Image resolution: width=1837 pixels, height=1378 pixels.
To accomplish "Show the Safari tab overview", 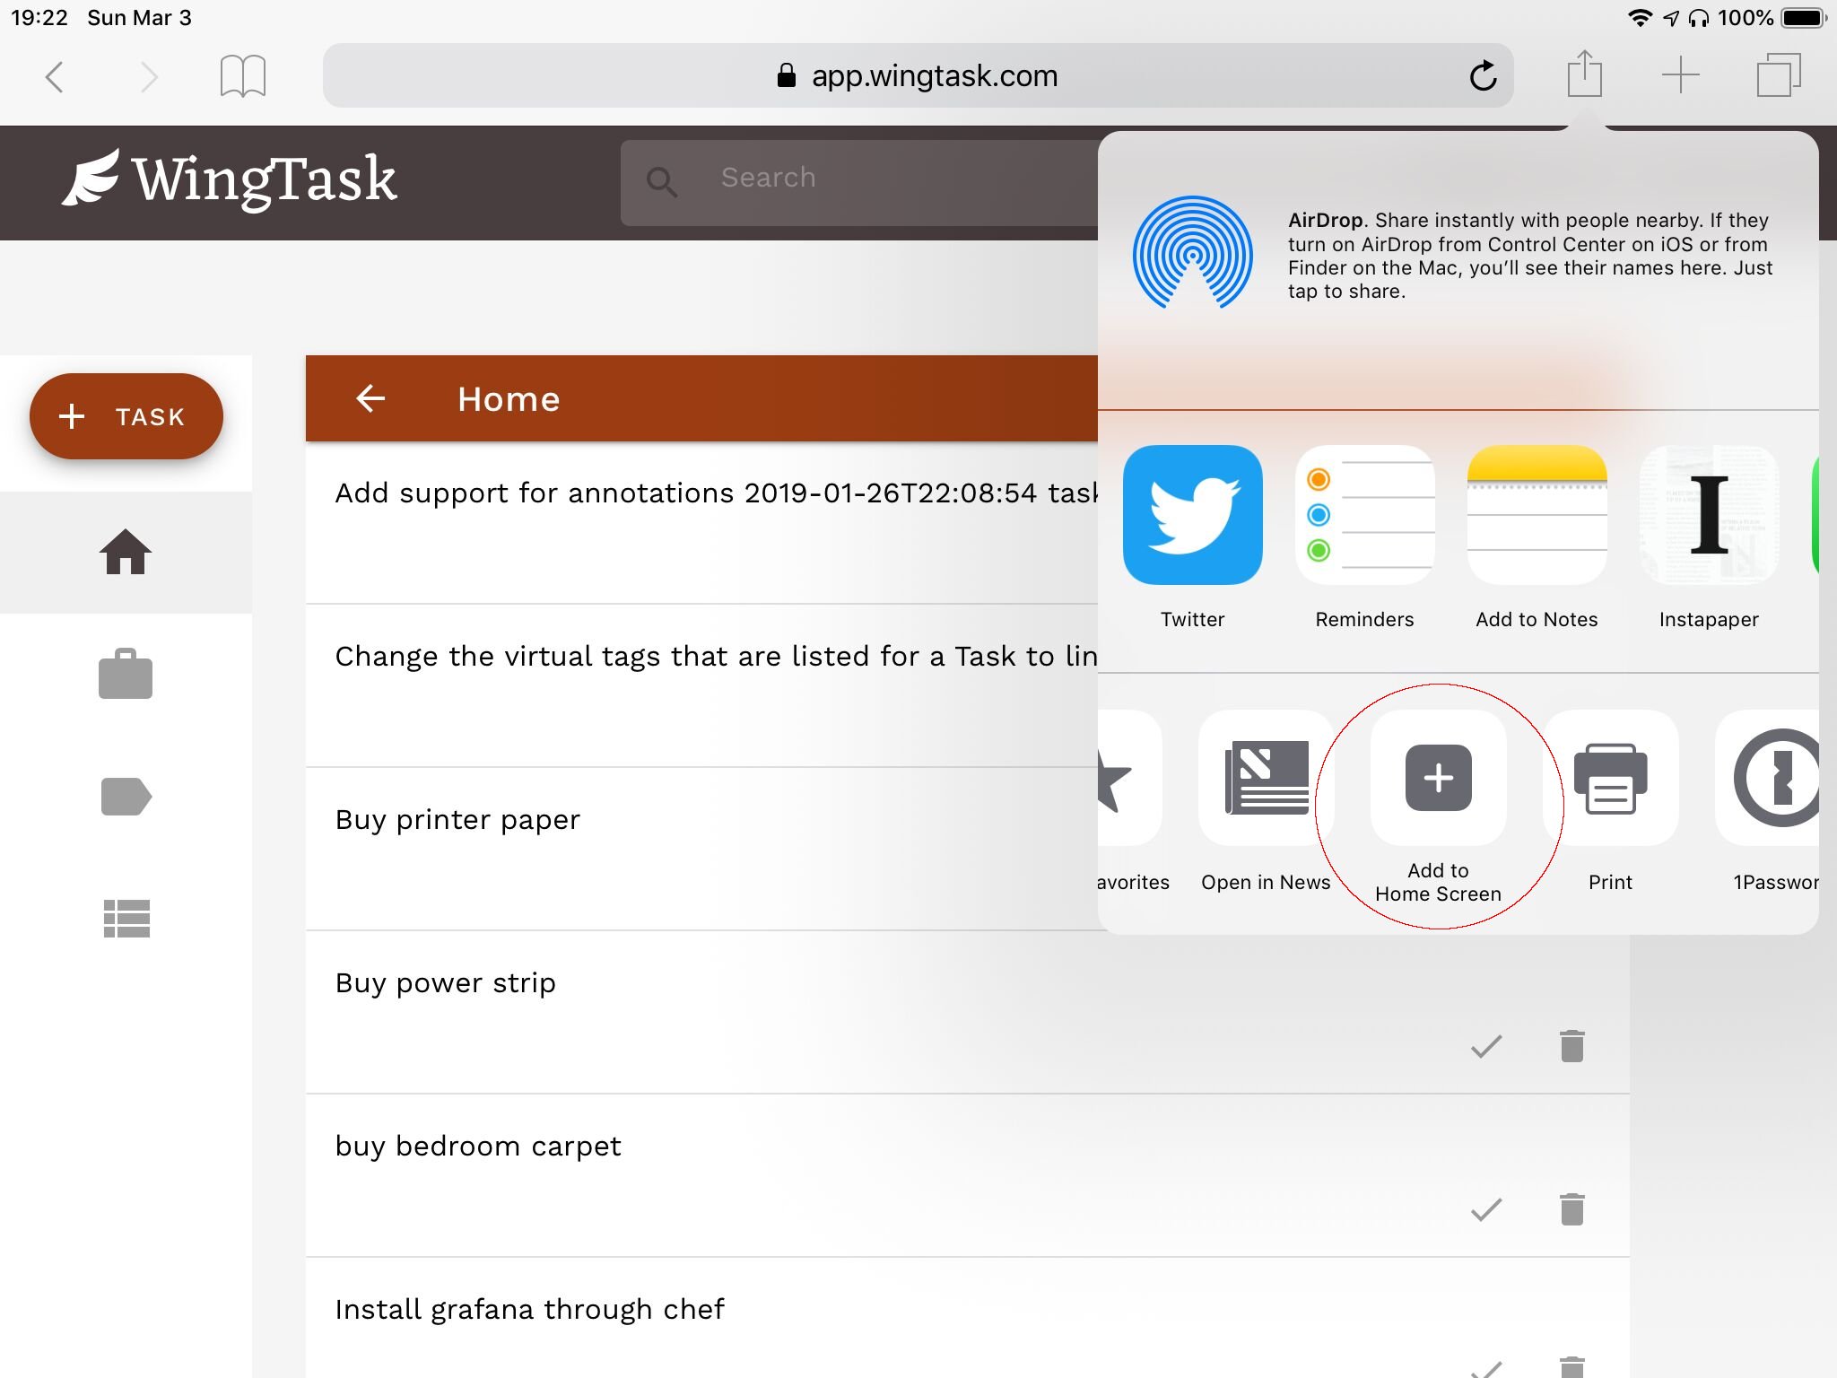I will [x=1779, y=75].
